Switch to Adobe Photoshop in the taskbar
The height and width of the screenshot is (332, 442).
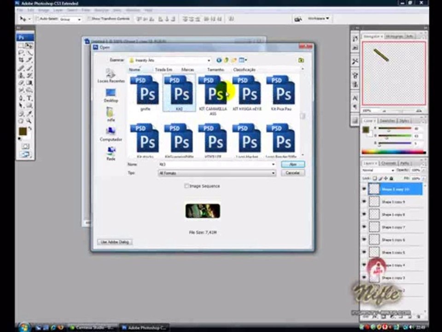click(144, 327)
